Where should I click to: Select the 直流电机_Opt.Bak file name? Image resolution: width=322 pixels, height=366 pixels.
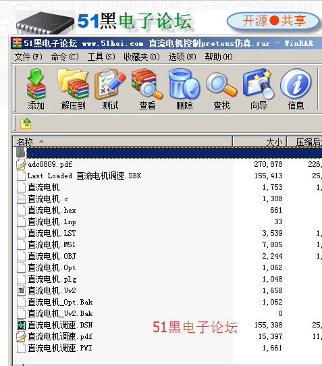(x=60, y=302)
